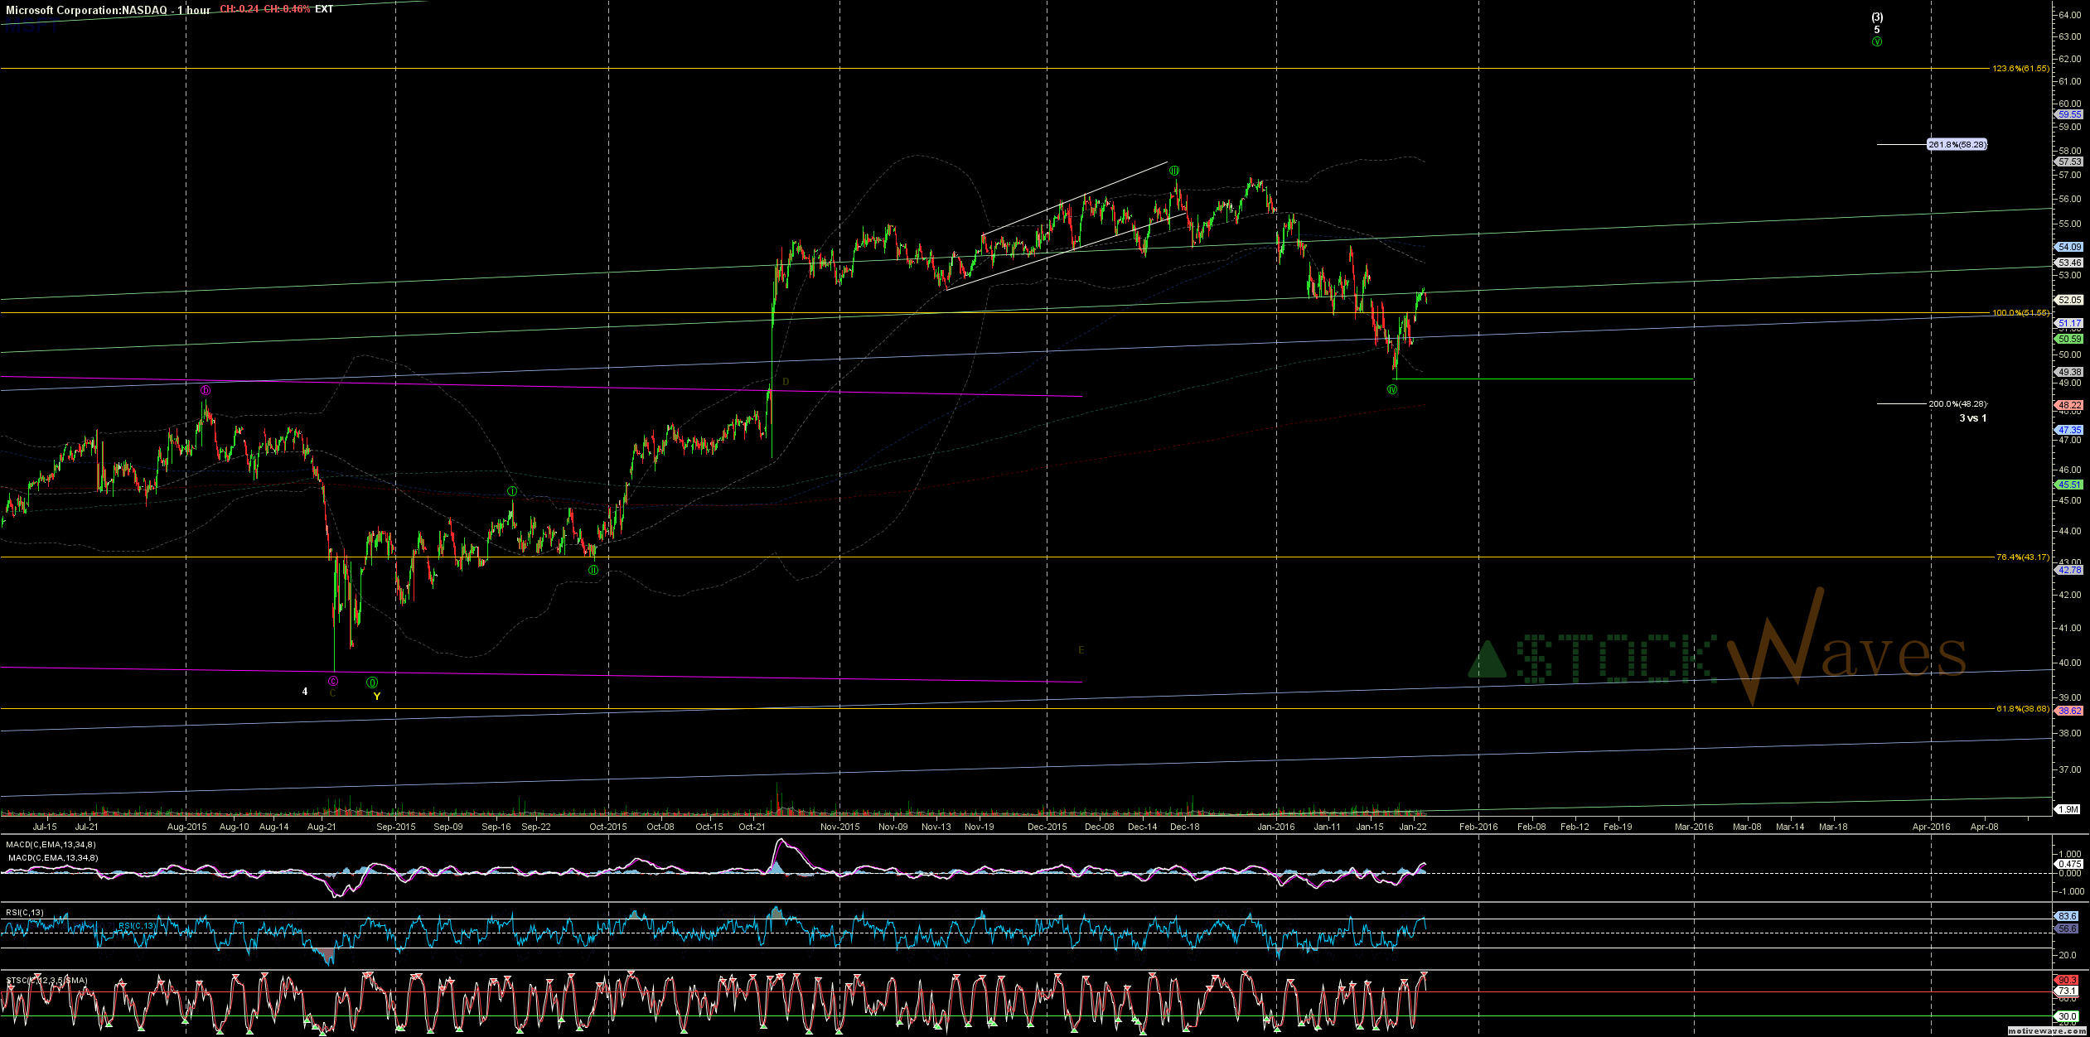
Task: Select the 200.0%(48.28) extension label
Action: pos(1957,403)
